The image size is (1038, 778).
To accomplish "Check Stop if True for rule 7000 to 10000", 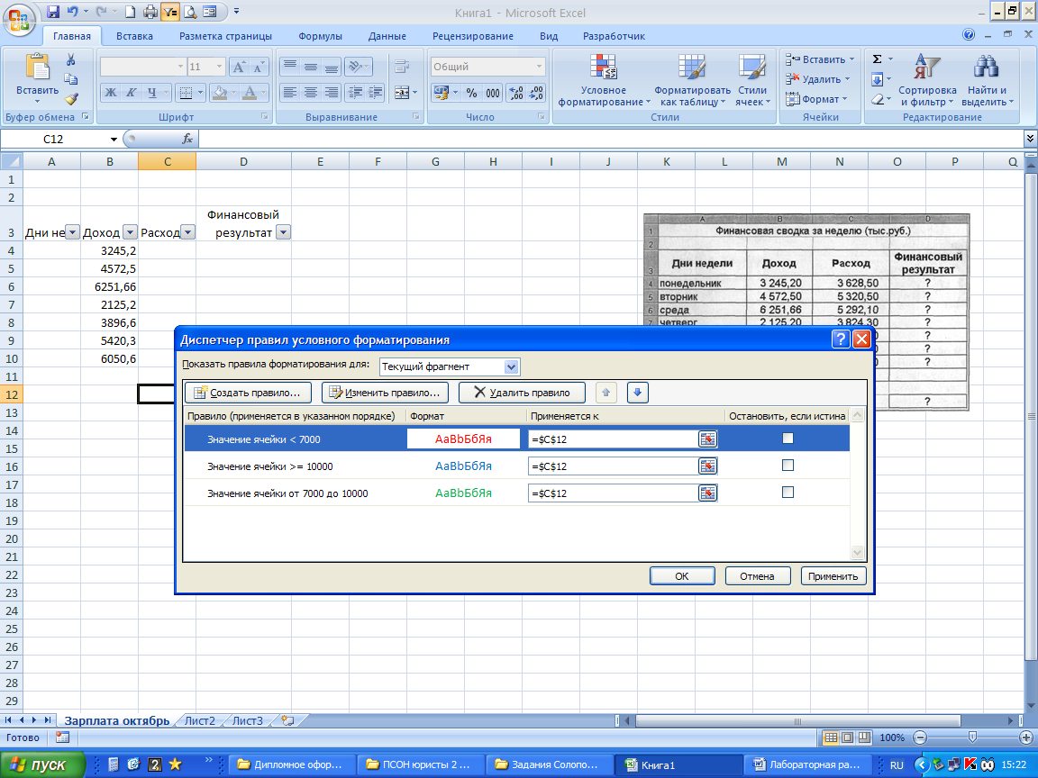I will [x=788, y=493].
